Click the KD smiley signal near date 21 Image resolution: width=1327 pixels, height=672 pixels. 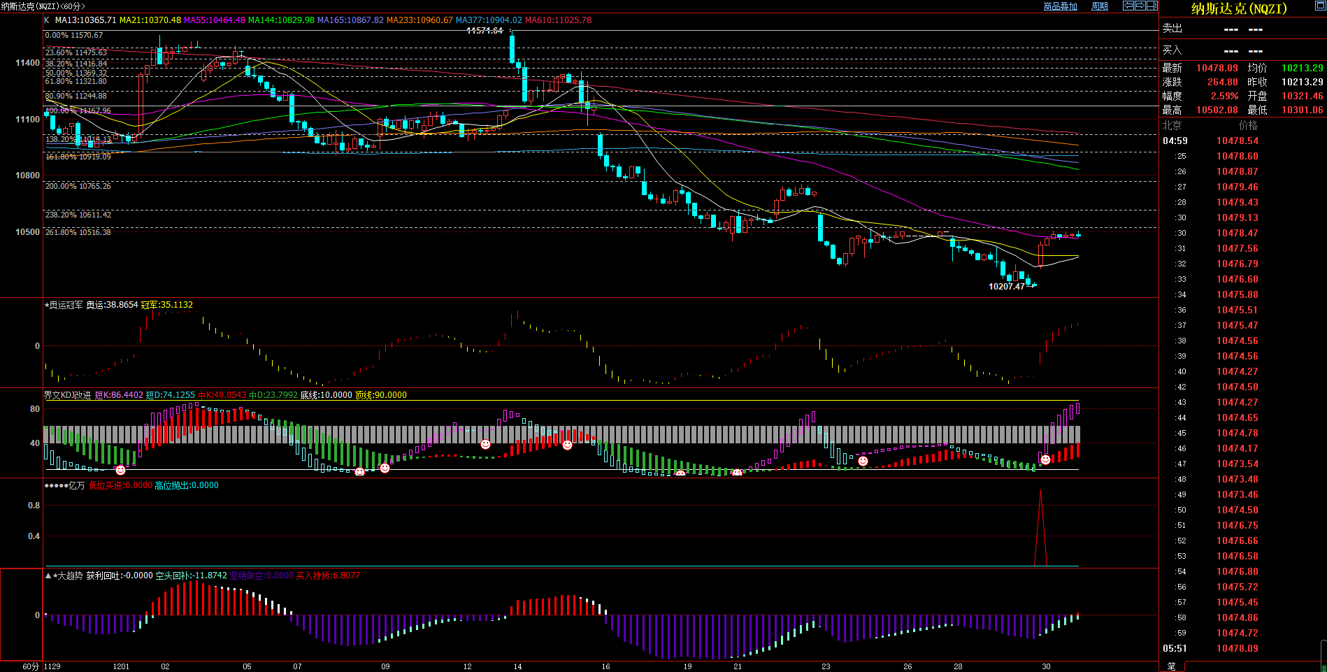coord(737,473)
